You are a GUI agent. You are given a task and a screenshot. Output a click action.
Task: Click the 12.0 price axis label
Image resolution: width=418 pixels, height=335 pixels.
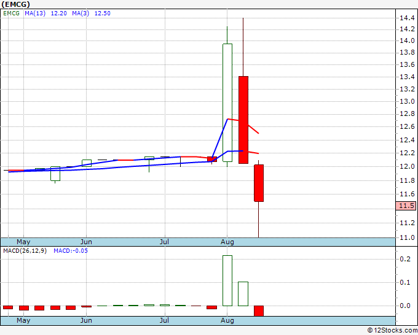[x=407, y=166]
